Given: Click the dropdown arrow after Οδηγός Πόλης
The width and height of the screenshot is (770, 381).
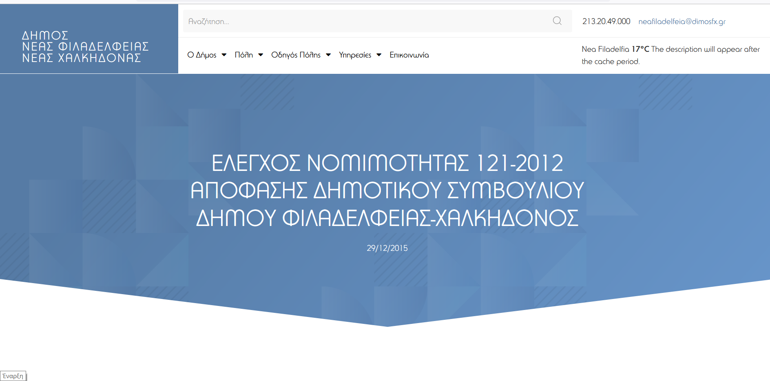Looking at the screenshot, I should coord(328,55).
